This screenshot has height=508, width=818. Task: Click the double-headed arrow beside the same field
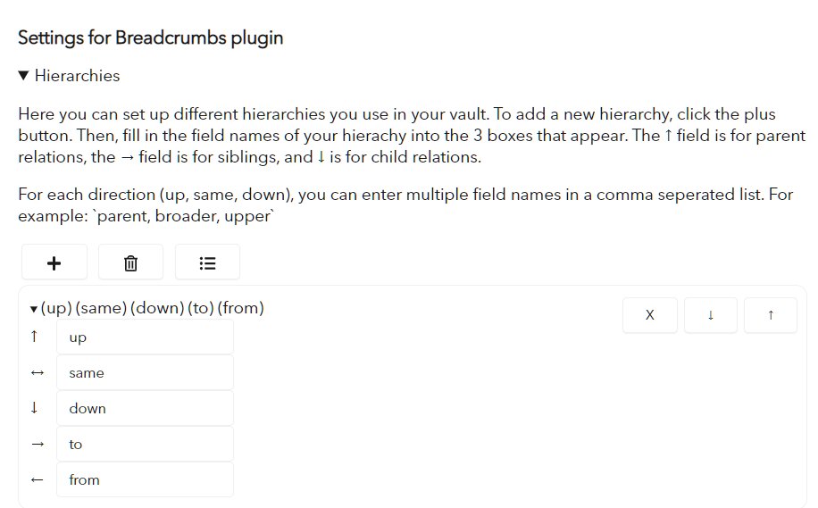pyautogui.click(x=37, y=373)
